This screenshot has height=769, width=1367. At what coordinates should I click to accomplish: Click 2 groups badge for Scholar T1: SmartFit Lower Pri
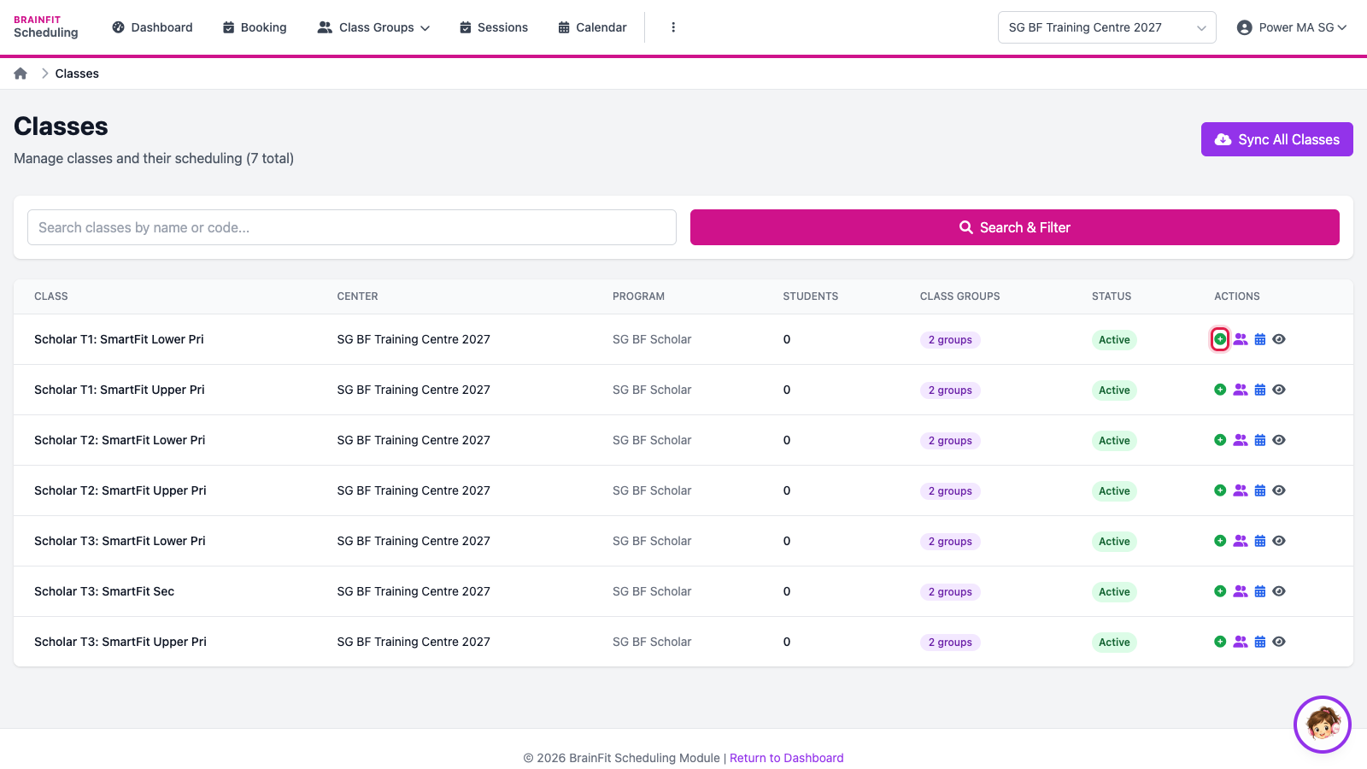[950, 339]
